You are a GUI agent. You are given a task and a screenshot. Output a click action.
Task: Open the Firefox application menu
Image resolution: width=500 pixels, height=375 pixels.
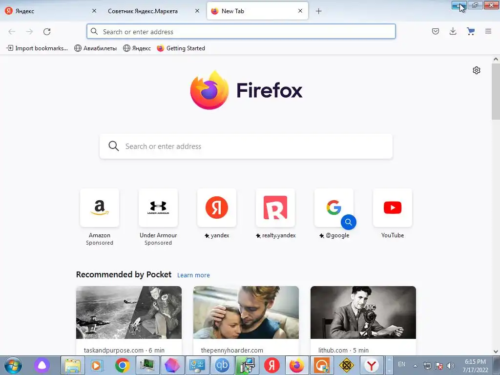coord(488,31)
